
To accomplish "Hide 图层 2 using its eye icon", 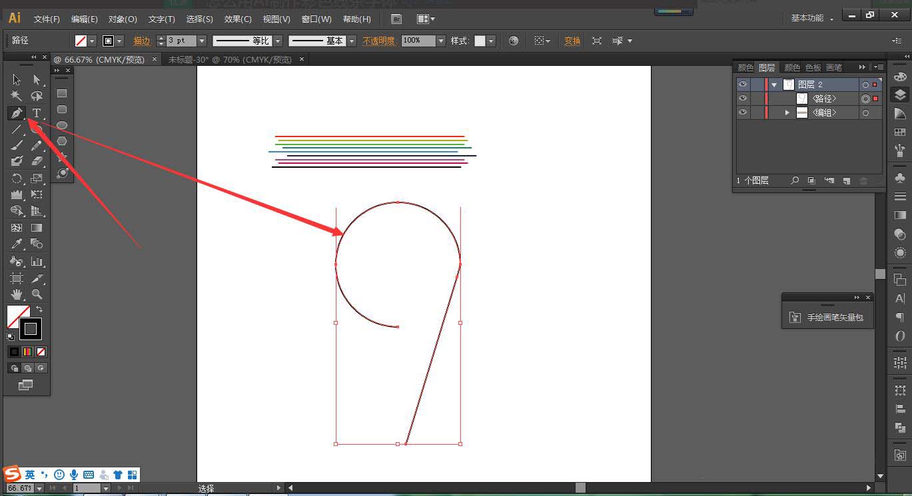I will pyautogui.click(x=743, y=85).
